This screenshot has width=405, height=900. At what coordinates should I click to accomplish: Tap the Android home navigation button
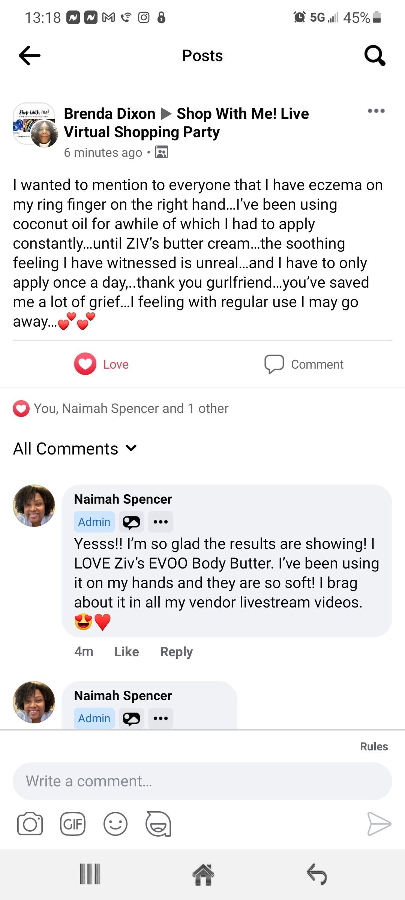click(x=203, y=874)
